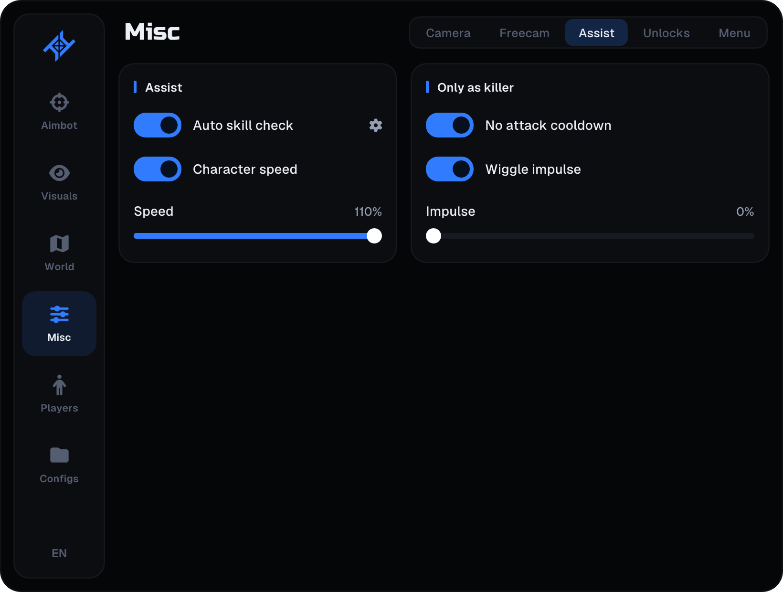Image resolution: width=783 pixels, height=592 pixels.
Task: Open the Configs folder section
Action: (59, 465)
